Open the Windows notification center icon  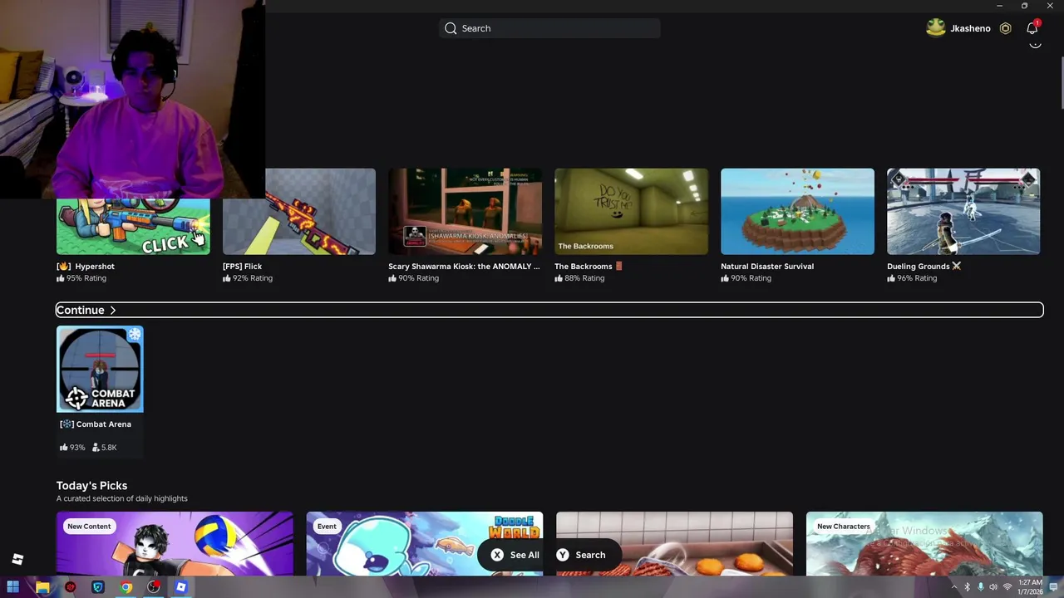(x=1053, y=587)
